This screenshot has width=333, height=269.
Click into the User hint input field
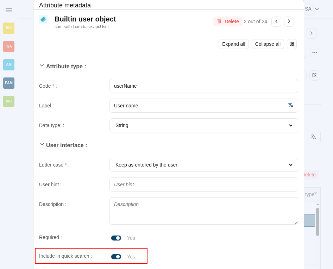tap(203, 184)
